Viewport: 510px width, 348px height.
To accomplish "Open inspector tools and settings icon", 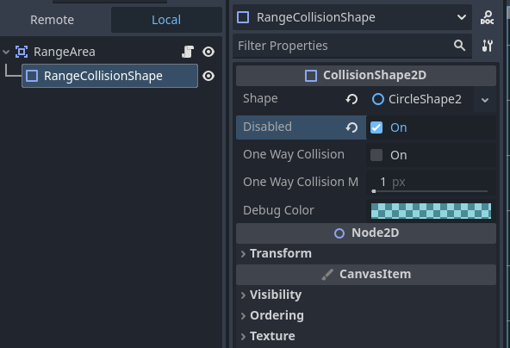I will point(487,46).
